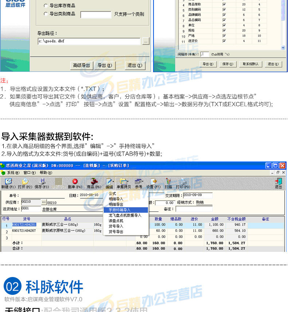Click the browse button beside export path
Viewport: 288px width, 312px height.
pyautogui.click(x=146, y=42)
